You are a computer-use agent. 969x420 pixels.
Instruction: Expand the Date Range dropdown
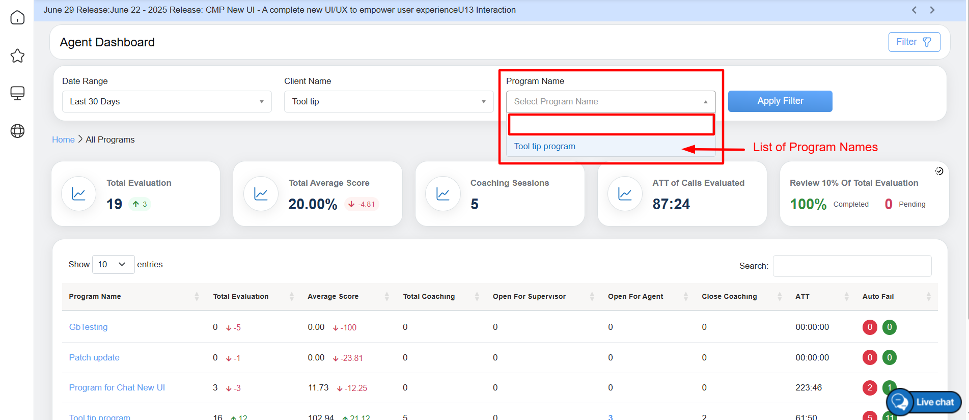coord(167,101)
